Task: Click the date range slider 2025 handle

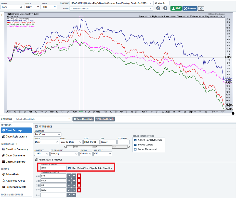Action: pos(120,147)
